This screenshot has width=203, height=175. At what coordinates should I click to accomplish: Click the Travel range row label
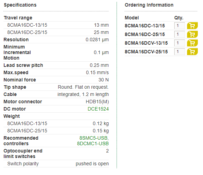[18, 18]
